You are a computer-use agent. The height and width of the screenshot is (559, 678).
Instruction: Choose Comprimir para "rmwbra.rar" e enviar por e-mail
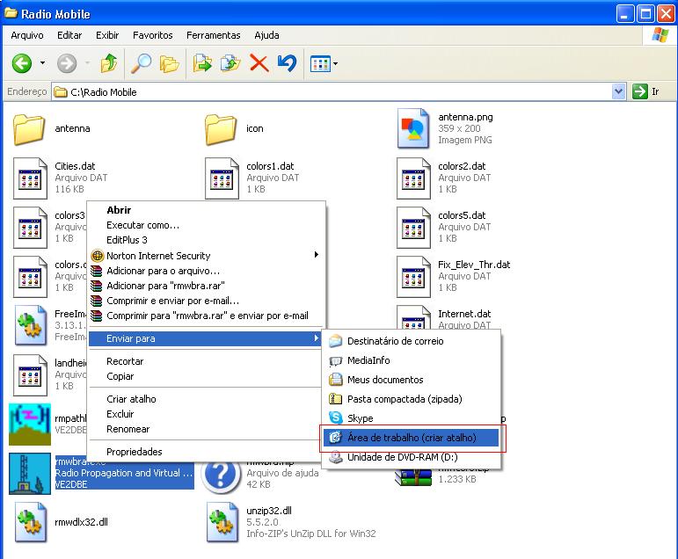tap(205, 316)
